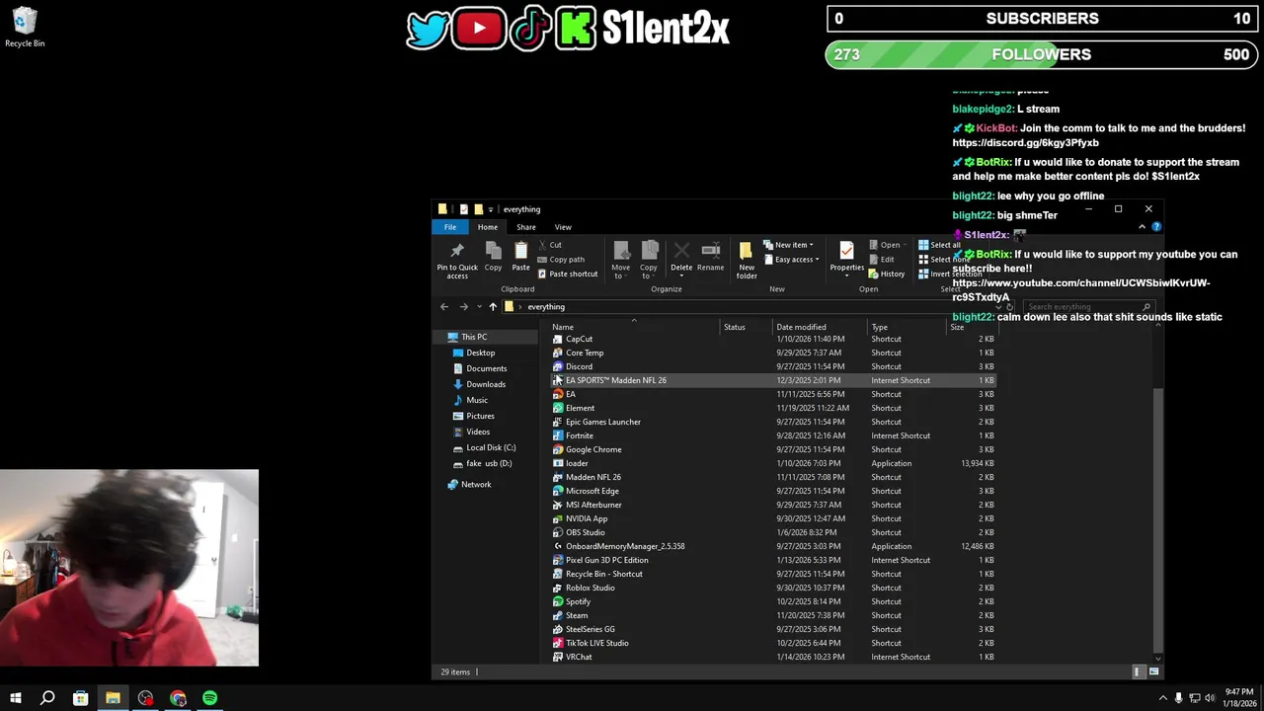This screenshot has height=711, width=1264.
Task: Select Local Disk (C:) in tree
Action: (x=483, y=447)
